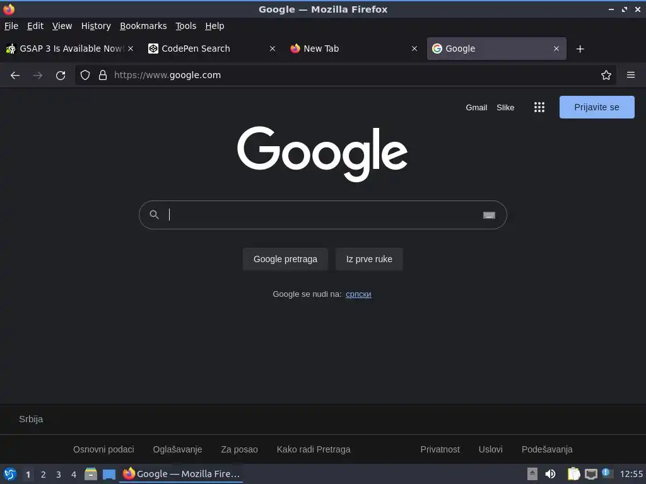The height and width of the screenshot is (484, 646).
Task: Close the New Tab tab
Action: tap(414, 49)
